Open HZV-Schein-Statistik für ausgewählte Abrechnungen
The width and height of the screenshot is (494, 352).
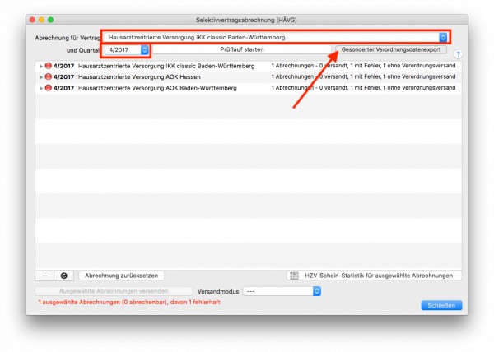375,276
